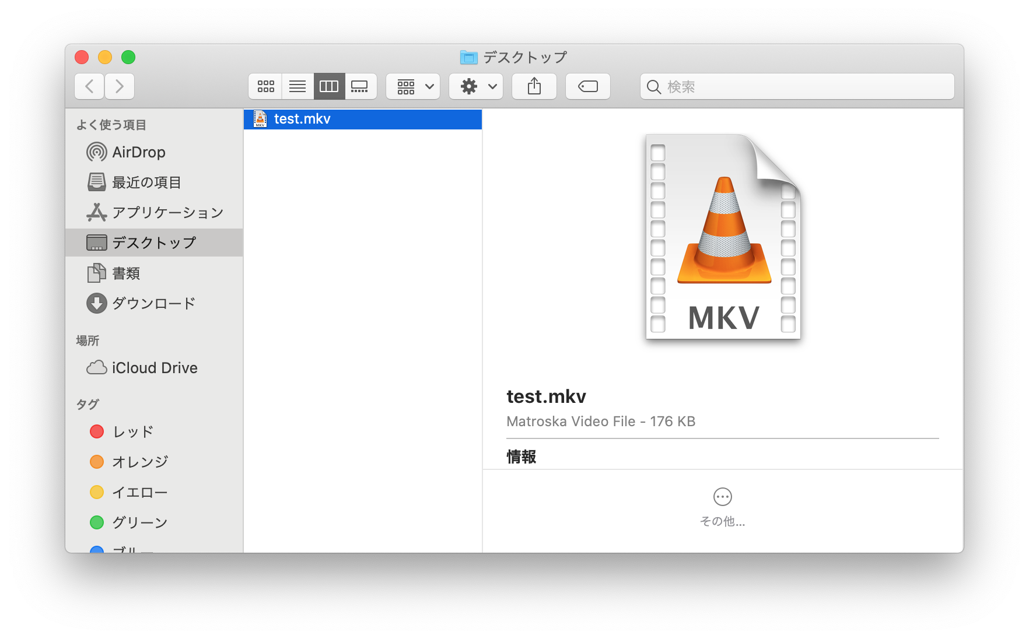Switch to icon view
Screen dimensions: 1029x639
click(x=266, y=86)
